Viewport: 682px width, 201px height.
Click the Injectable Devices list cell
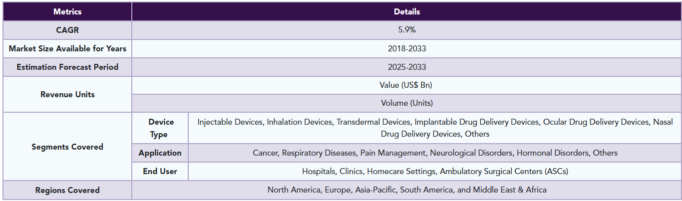tap(435, 128)
